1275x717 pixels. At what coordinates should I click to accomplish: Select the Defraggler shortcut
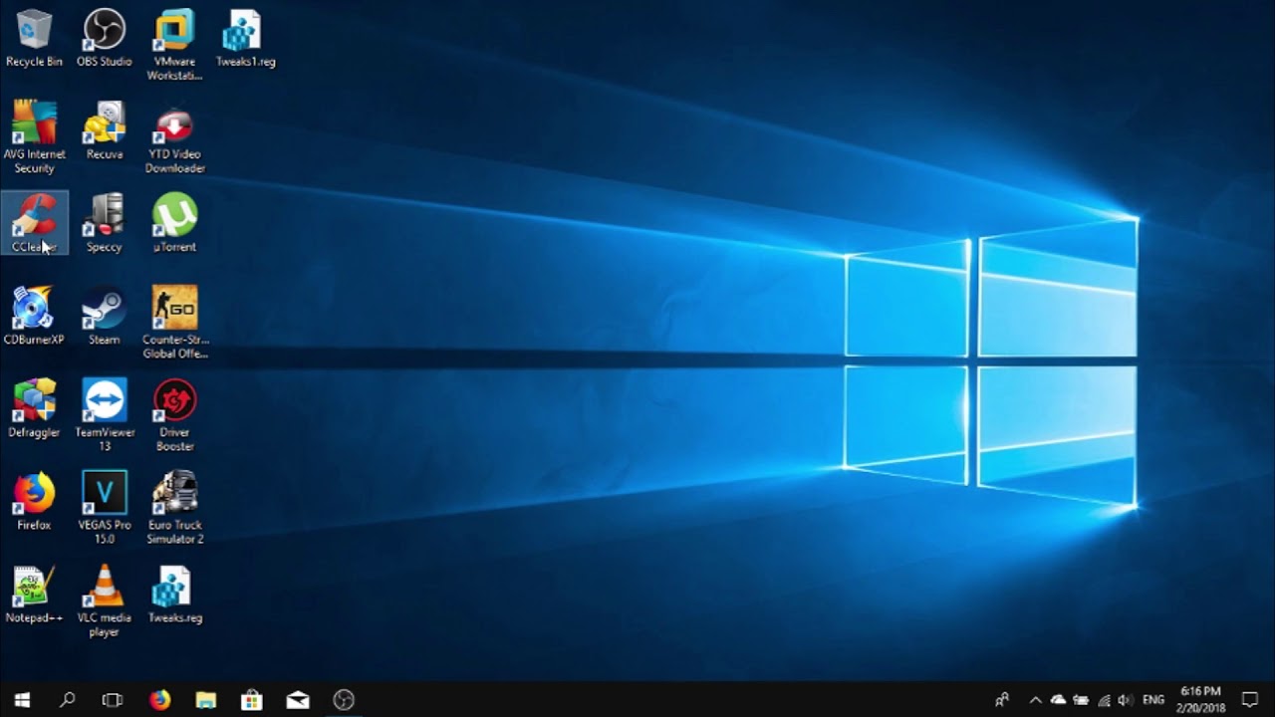(34, 408)
